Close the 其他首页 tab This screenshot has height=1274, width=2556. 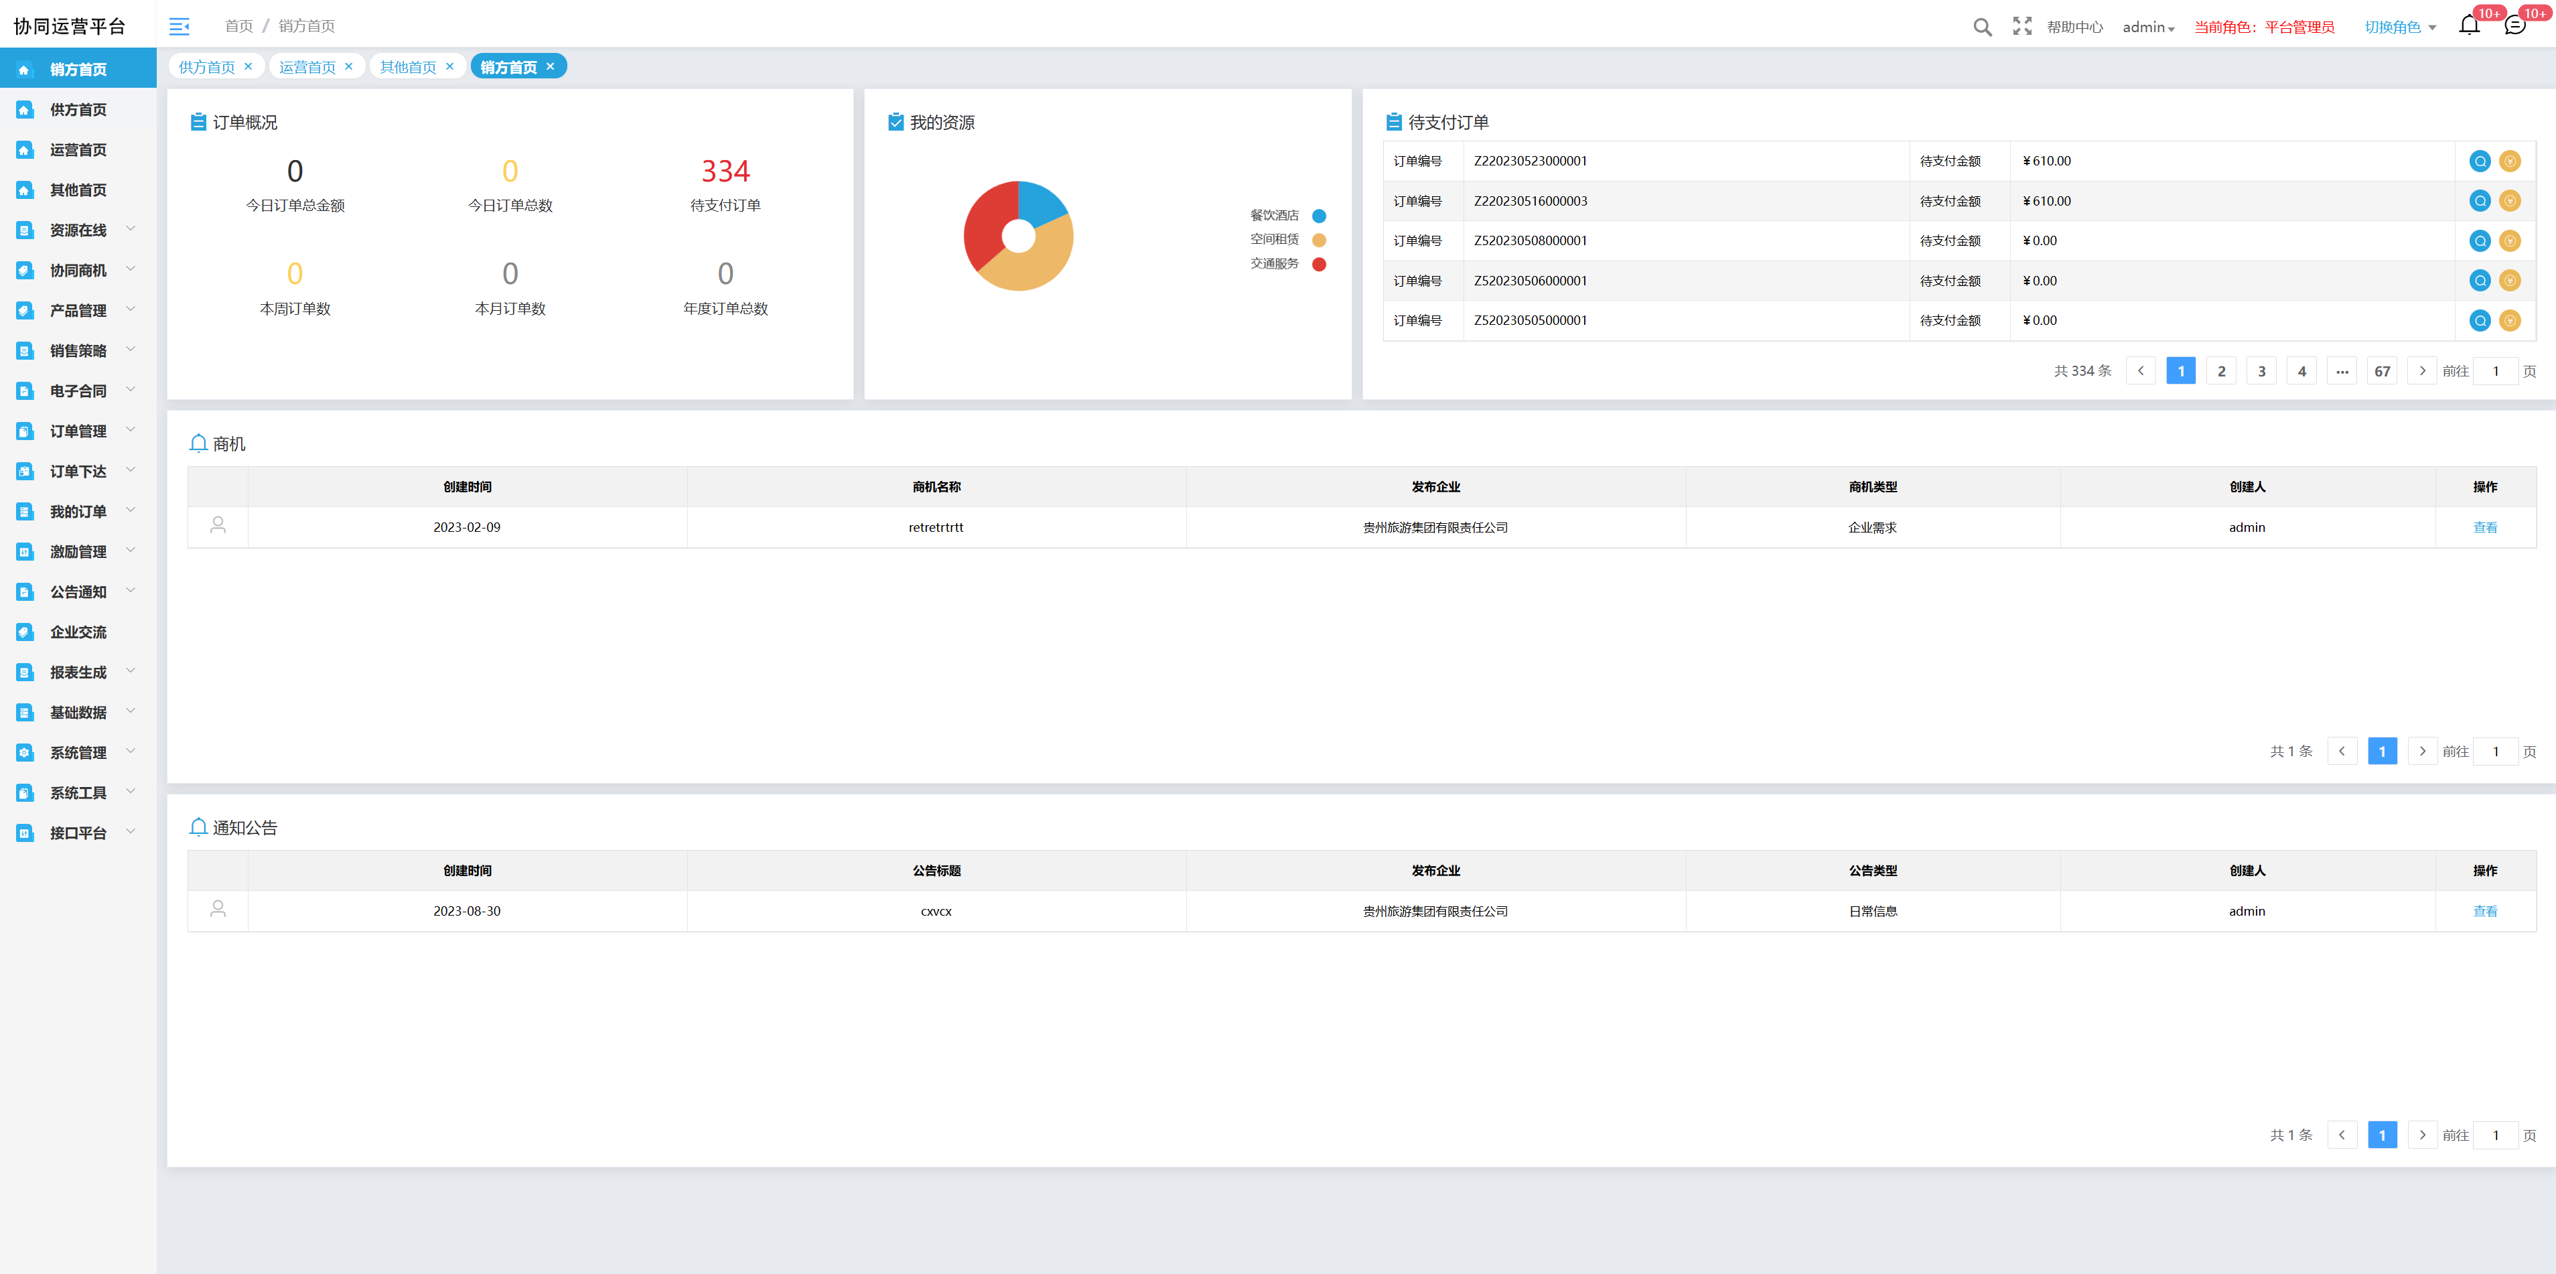[449, 66]
